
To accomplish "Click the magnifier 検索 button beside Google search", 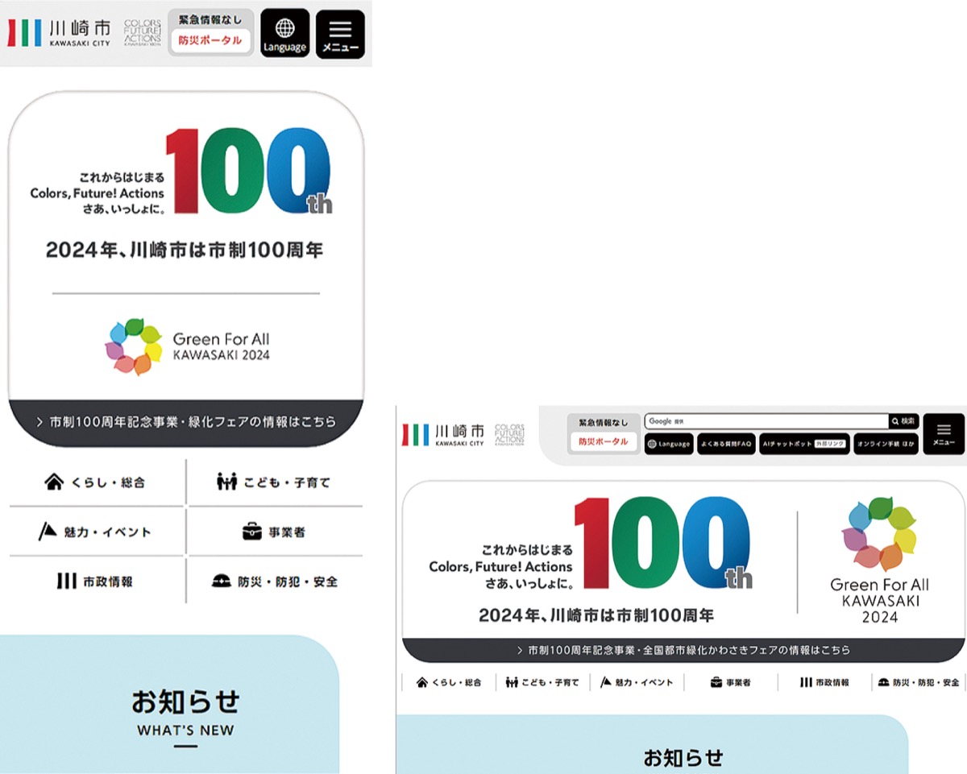I will 903,421.
